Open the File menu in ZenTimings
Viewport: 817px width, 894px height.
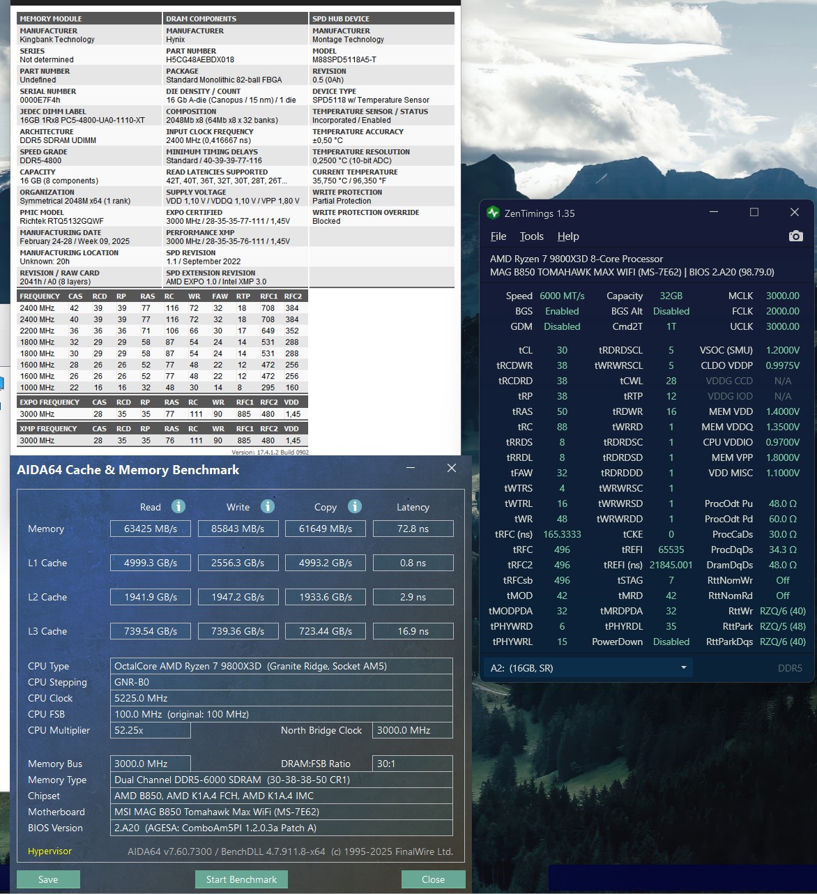coord(498,236)
